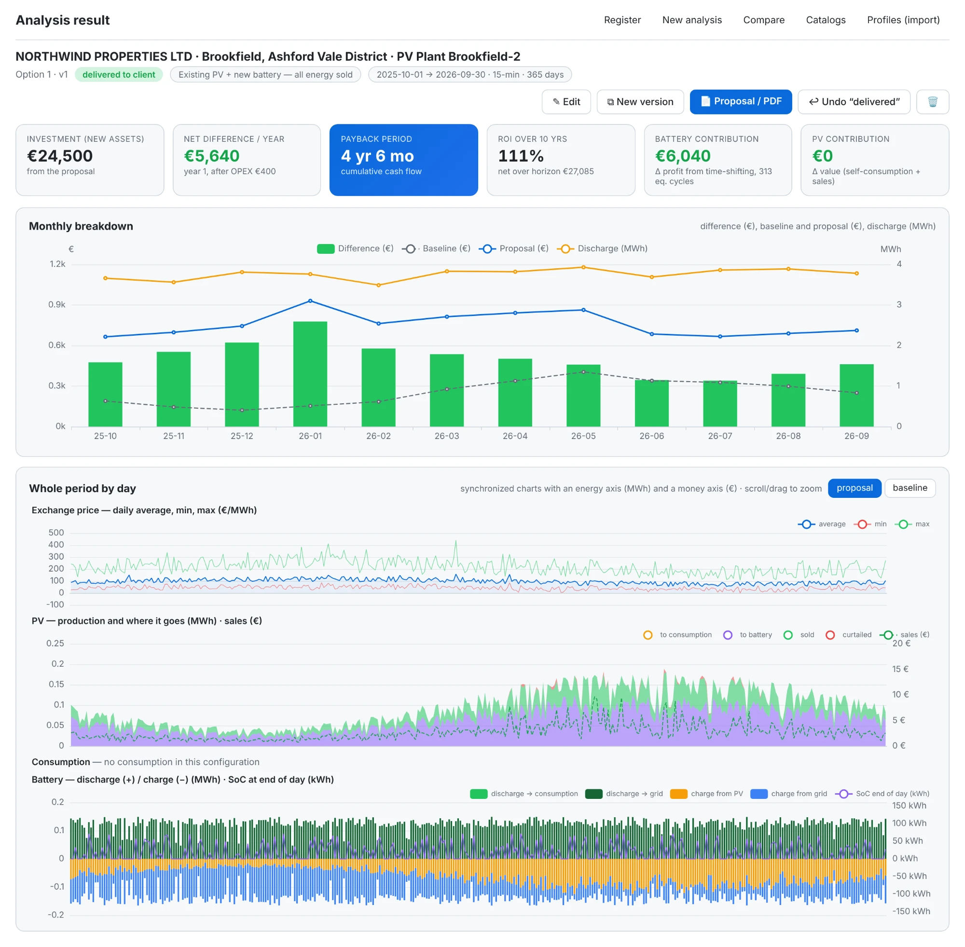
Task: Select the Investment (New Assets) card
Action: [90, 160]
